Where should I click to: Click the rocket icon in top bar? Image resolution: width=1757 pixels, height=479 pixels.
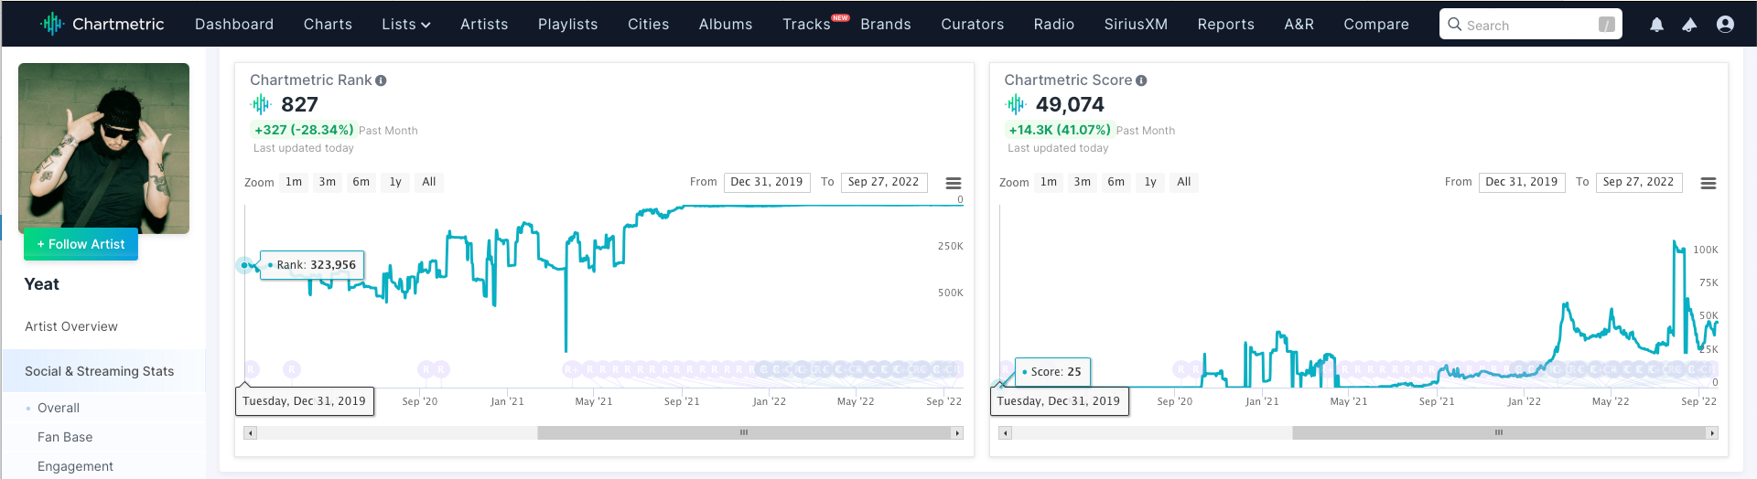[1689, 25]
